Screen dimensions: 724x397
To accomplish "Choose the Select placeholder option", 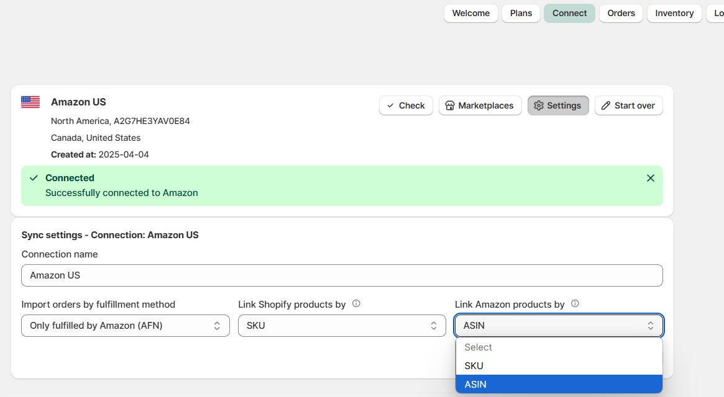I will click(559, 347).
